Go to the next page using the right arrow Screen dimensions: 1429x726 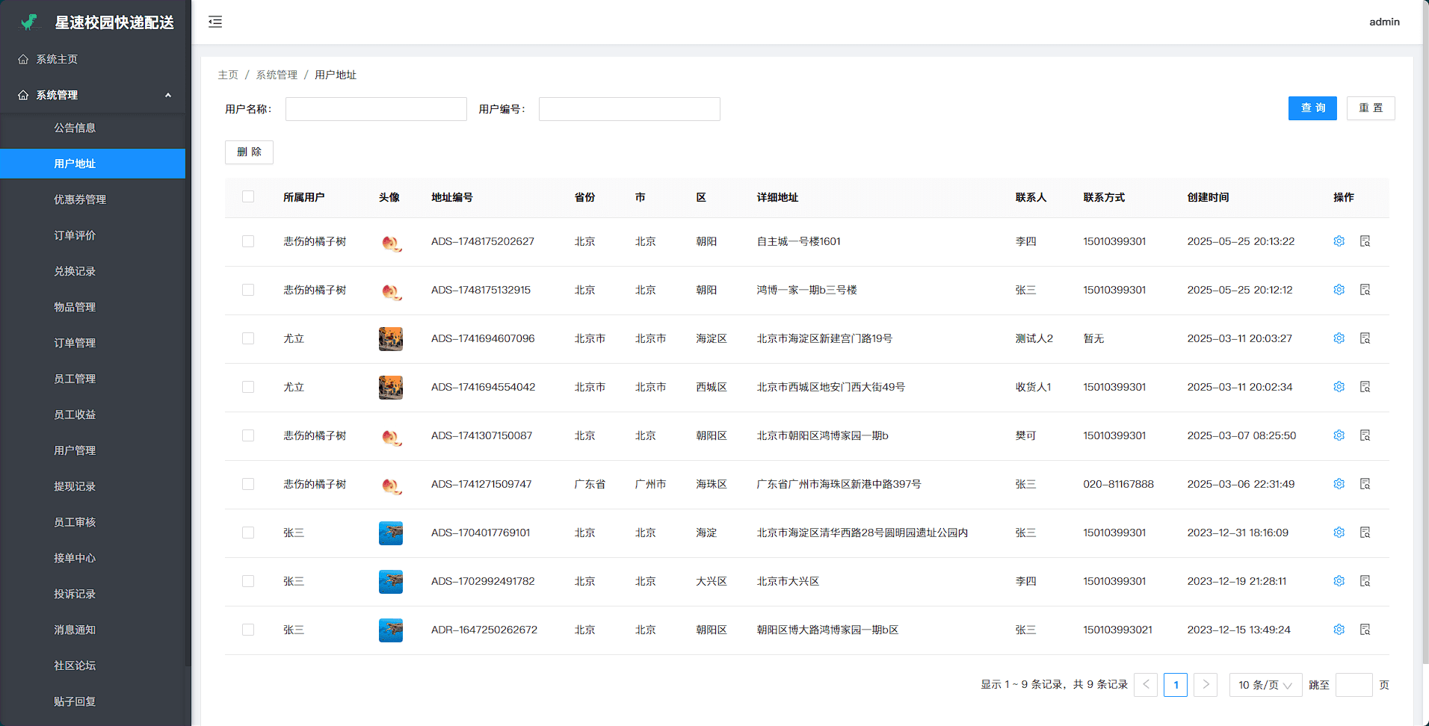click(1205, 685)
